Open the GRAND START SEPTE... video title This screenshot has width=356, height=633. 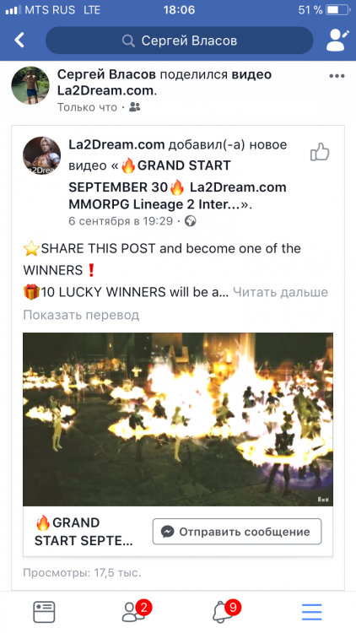(x=84, y=532)
